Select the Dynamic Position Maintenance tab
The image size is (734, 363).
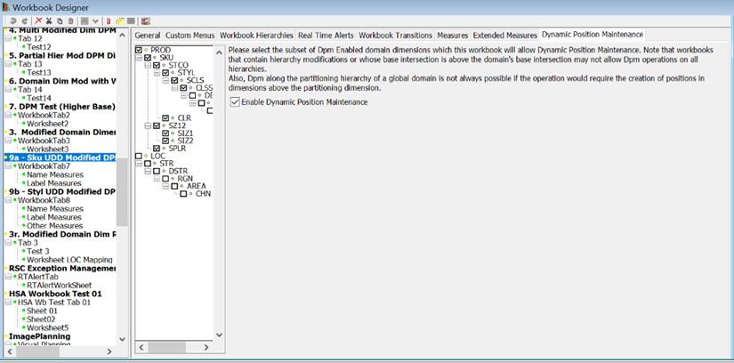593,35
